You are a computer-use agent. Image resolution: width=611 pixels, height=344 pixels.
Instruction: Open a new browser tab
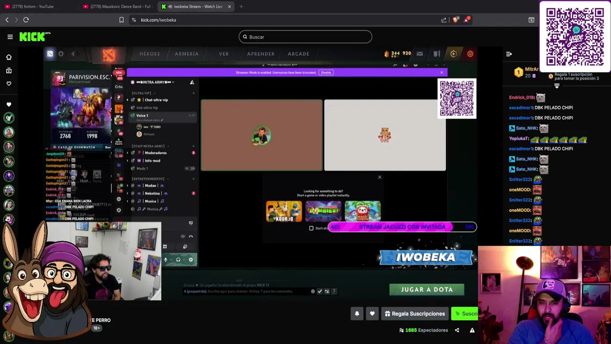(x=241, y=6)
